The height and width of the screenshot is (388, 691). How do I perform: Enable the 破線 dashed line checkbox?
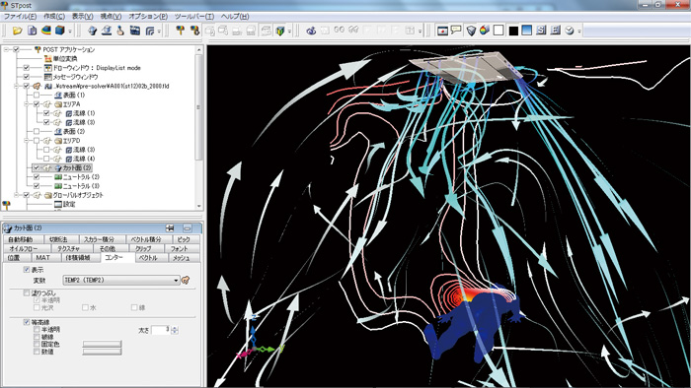(37, 337)
